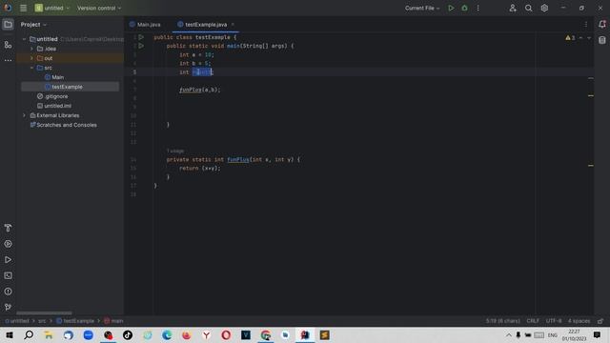
Task: Click the Debug bug icon
Action: (x=464, y=8)
